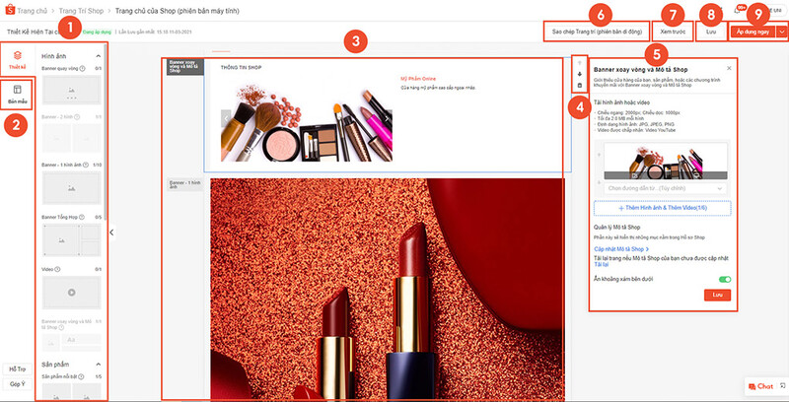The width and height of the screenshot is (789, 402).
Task: Click the Xem trước preview button
Action: click(x=673, y=33)
